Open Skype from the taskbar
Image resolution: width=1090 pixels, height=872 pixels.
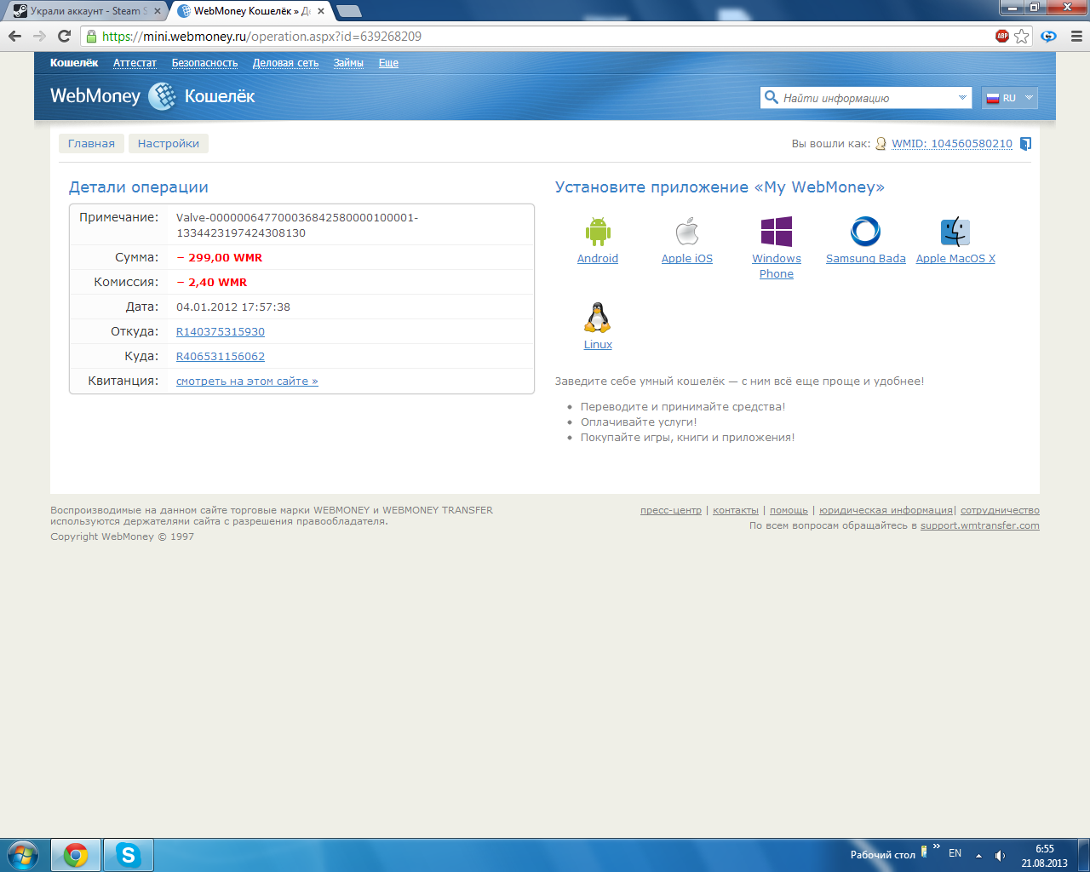pyautogui.click(x=129, y=855)
